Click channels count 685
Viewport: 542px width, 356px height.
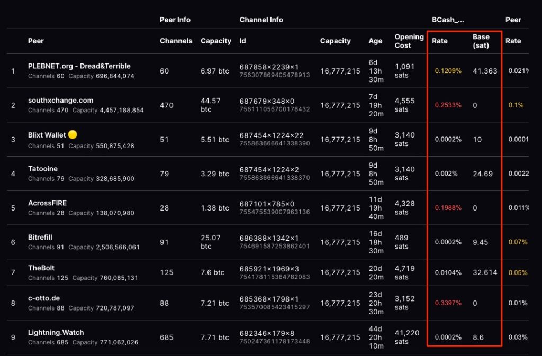tap(167, 337)
